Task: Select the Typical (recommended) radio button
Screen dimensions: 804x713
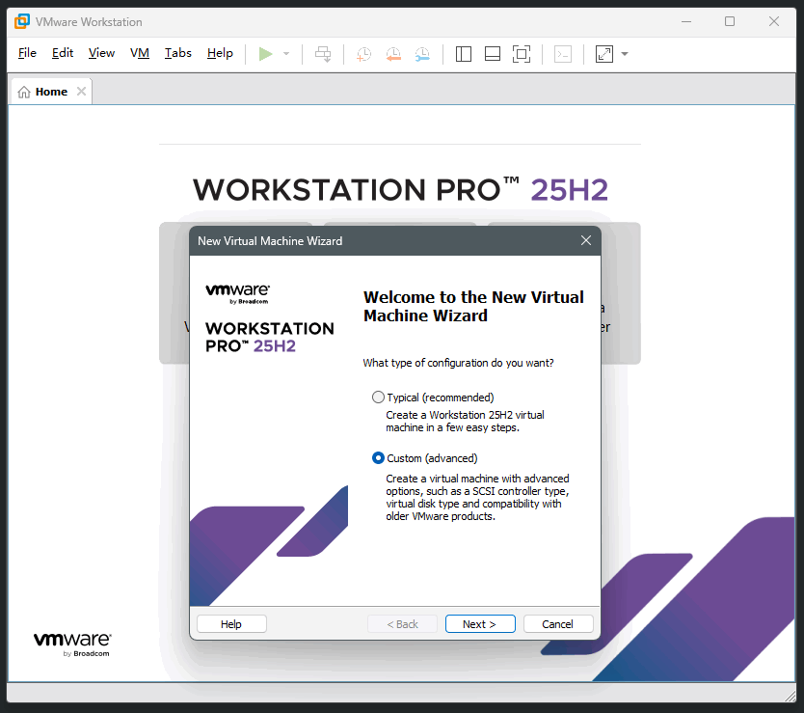Action: [378, 398]
